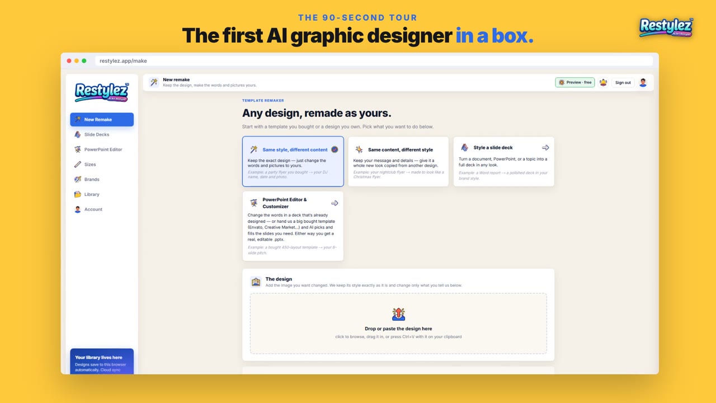Click the picture icon next to The design heading
Image resolution: width=716 pixels, height=403 pixels.
tap(256, 282)
